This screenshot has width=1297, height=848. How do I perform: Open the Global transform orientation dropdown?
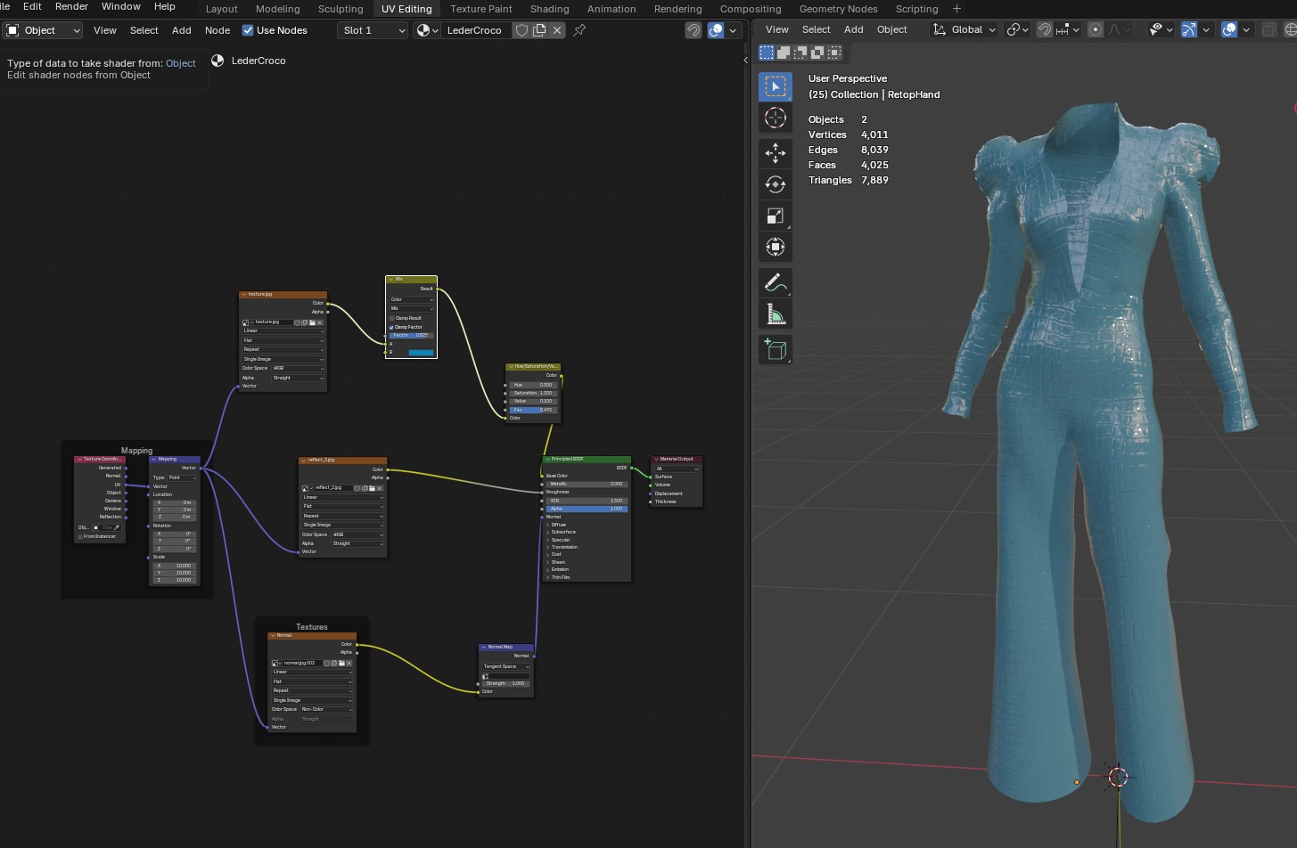coord(965,29)
